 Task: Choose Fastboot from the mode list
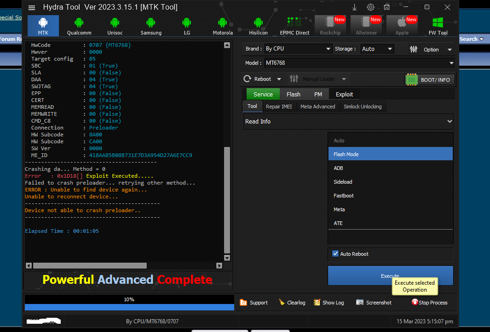click(390, 195)
